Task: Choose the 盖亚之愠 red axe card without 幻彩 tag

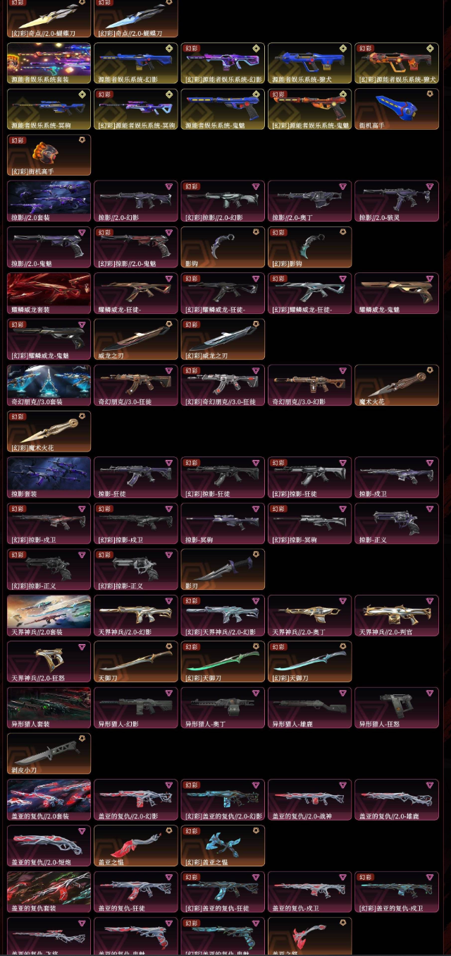Action: pyautogui.click(x=136, y=845)
